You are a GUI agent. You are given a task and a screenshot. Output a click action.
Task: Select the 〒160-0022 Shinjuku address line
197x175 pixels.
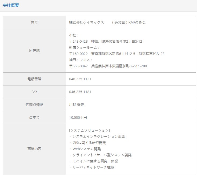pos(117,54)
